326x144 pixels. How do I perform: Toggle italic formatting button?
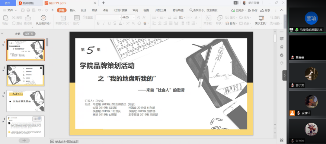[x=104, y=23]
